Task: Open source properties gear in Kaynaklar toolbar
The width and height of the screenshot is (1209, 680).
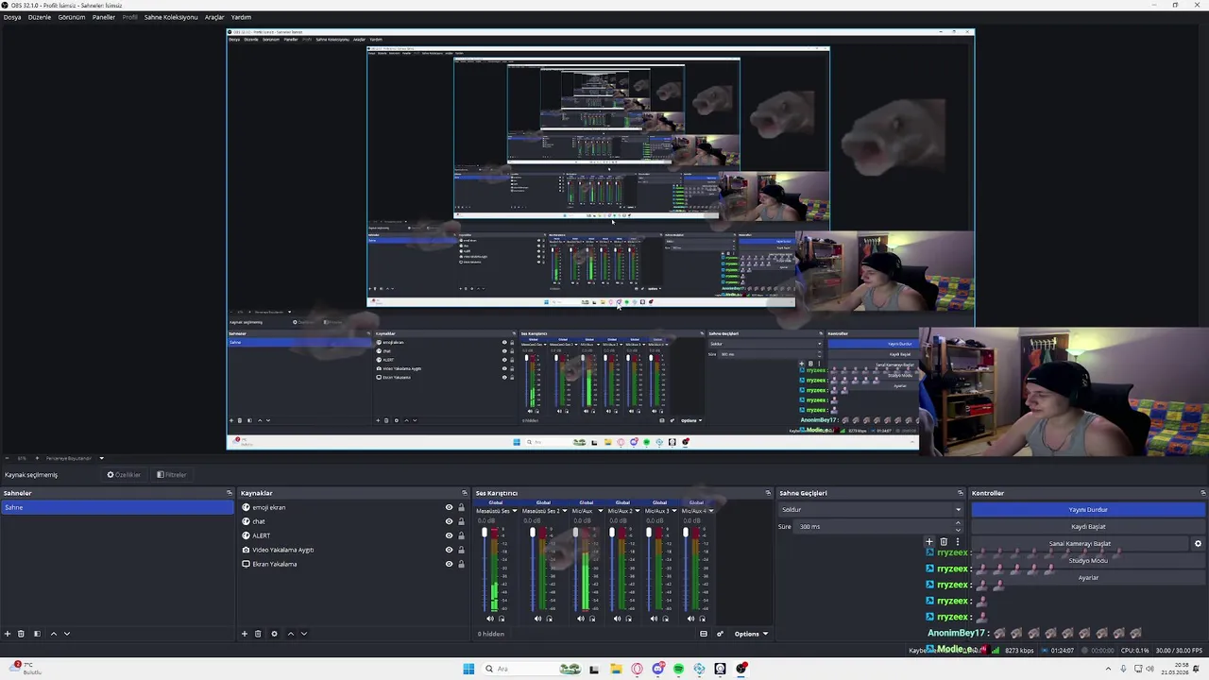Action: pos(274,634)
